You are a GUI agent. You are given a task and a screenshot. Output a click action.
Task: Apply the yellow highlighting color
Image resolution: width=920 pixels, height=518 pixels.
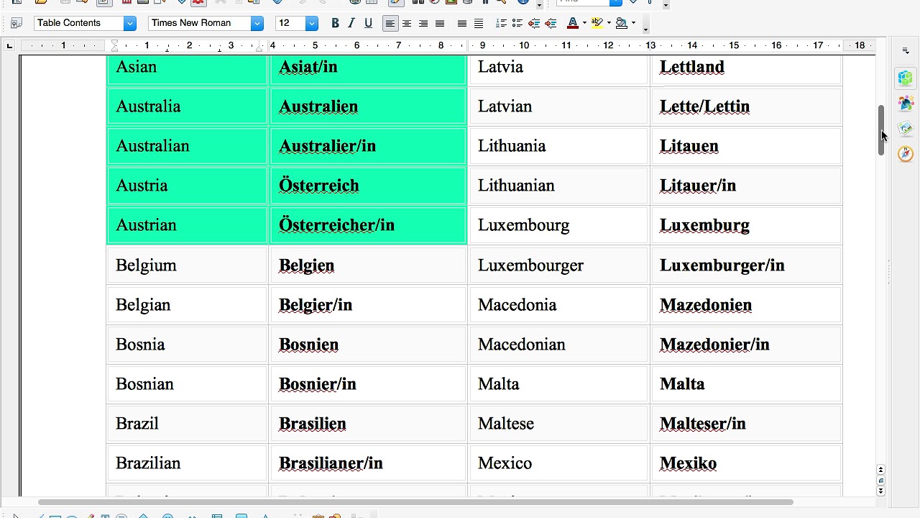(x=597, y=23)
